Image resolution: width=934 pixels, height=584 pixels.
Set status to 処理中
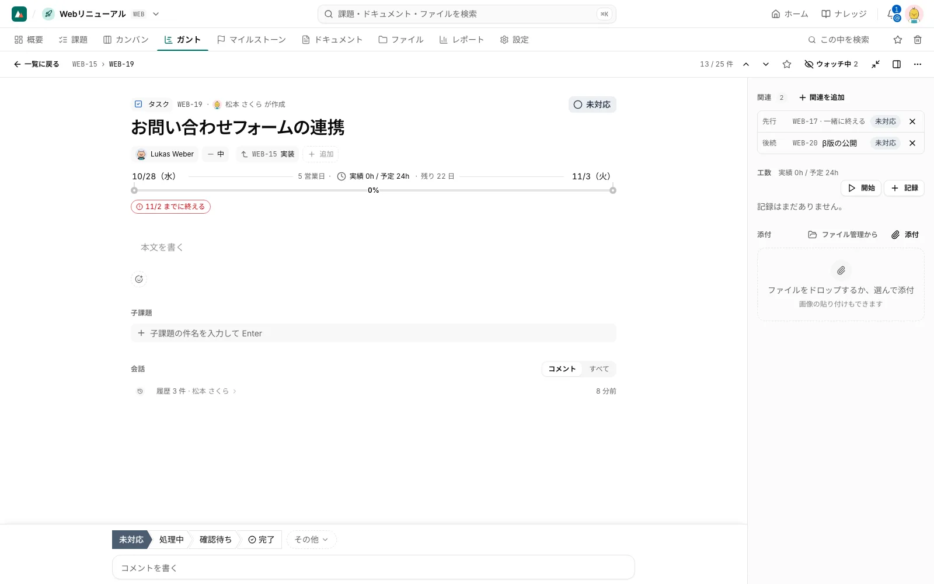[x=171, y=540]
